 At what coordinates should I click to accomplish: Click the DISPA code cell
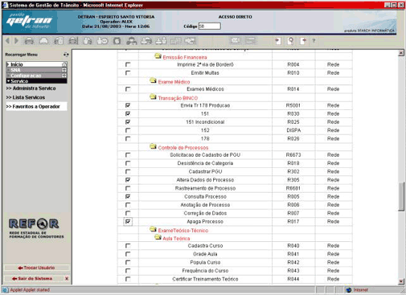tap(293, 130)
